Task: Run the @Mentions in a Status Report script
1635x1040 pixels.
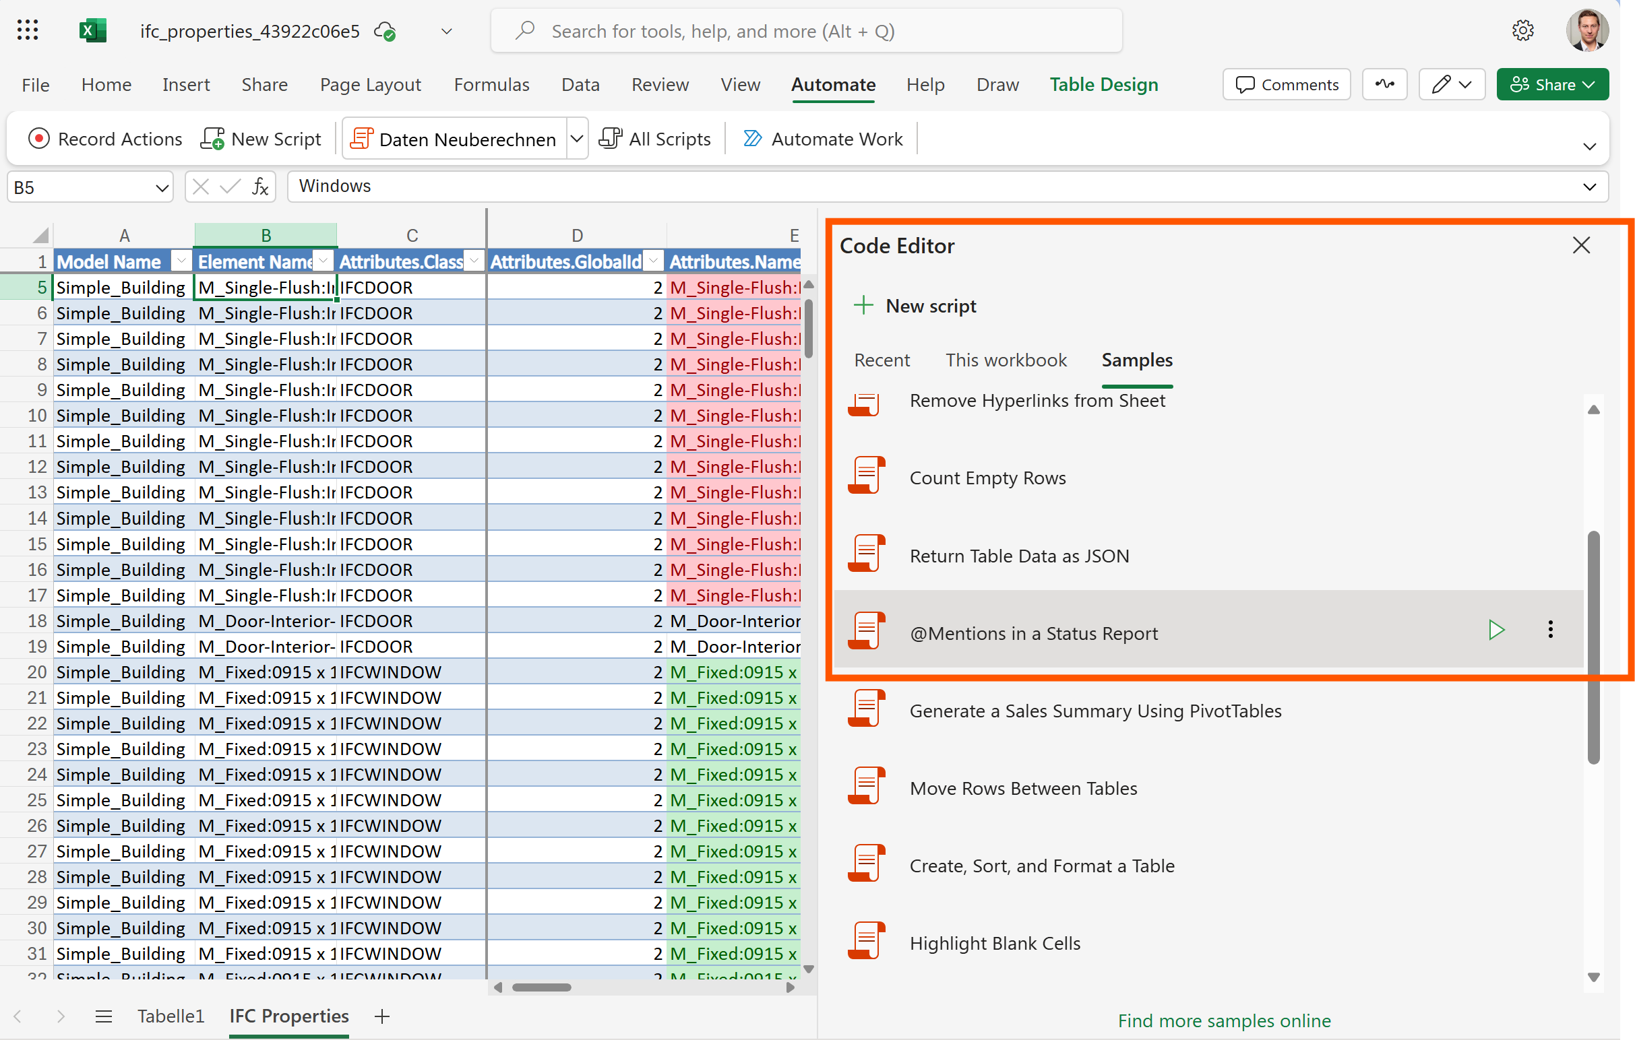Action: 1496,630
